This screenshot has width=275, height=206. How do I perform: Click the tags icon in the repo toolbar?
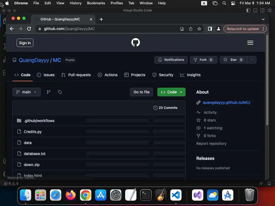click(60, 92)
